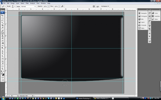
Task: Select the Dodge tool
Action: [x=2, y=48]
